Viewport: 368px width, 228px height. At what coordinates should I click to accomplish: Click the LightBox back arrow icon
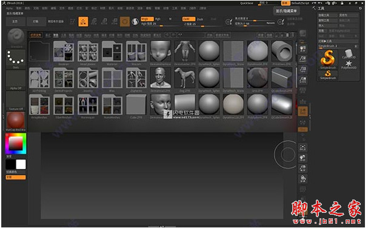coord(167,35)
